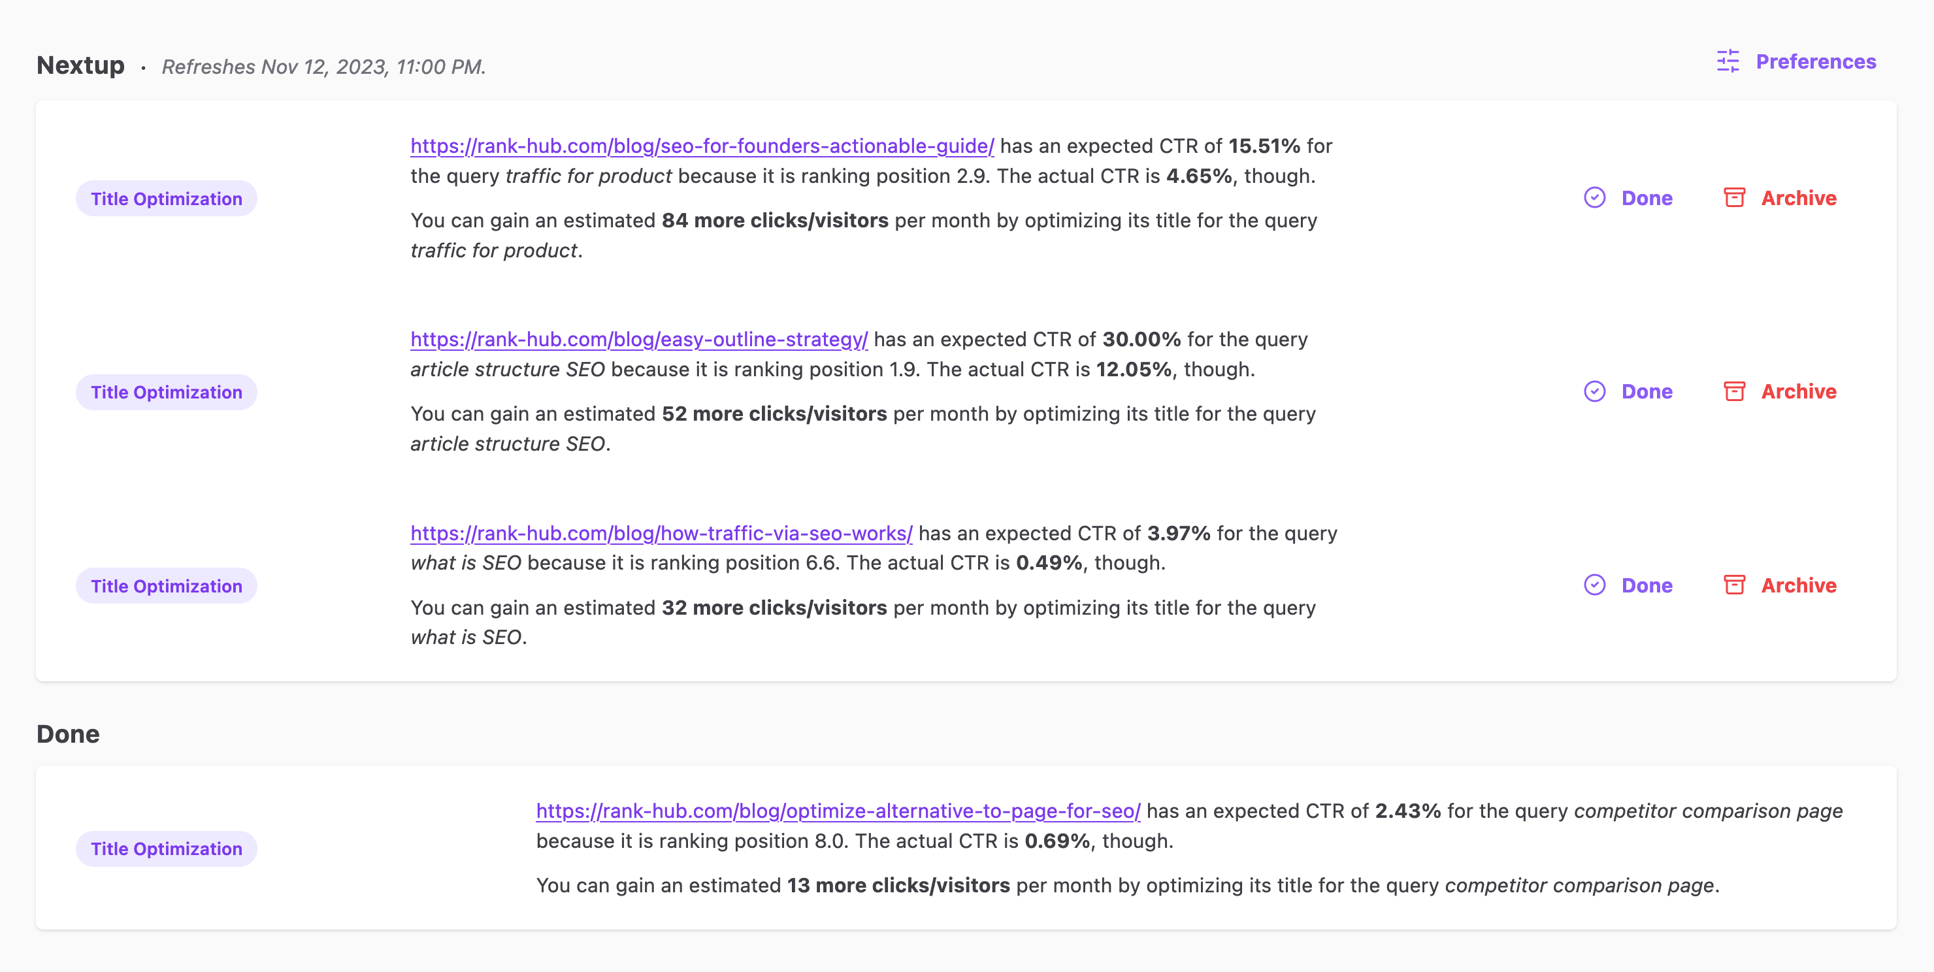
Task: Click archive box icon for how-traffic-via-seo-works task
Action: tap(1734, 585)
